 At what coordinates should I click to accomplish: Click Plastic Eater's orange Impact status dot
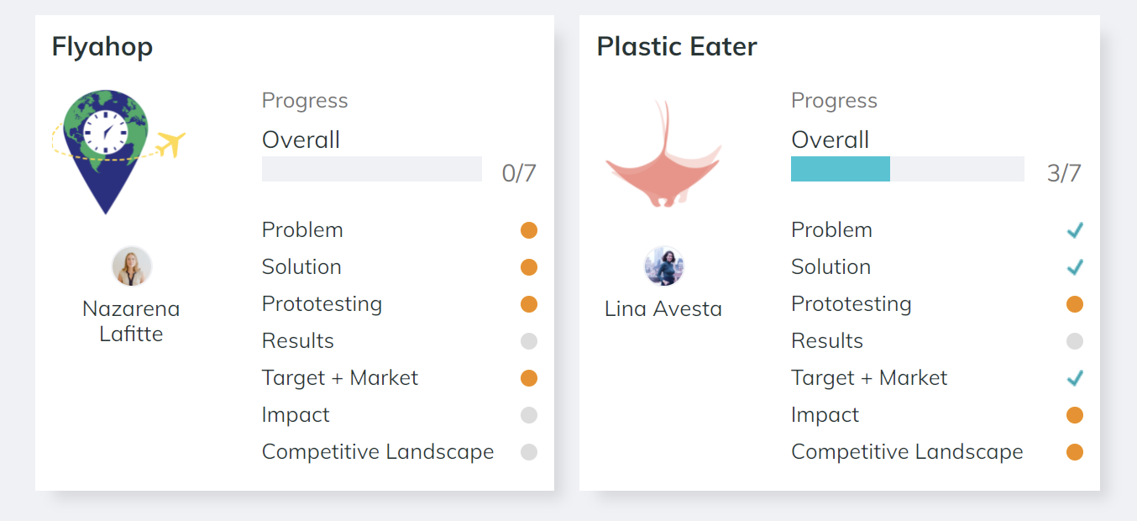point(1075,415)
